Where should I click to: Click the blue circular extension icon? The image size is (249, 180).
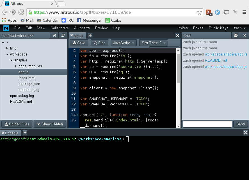pos(217,12)
